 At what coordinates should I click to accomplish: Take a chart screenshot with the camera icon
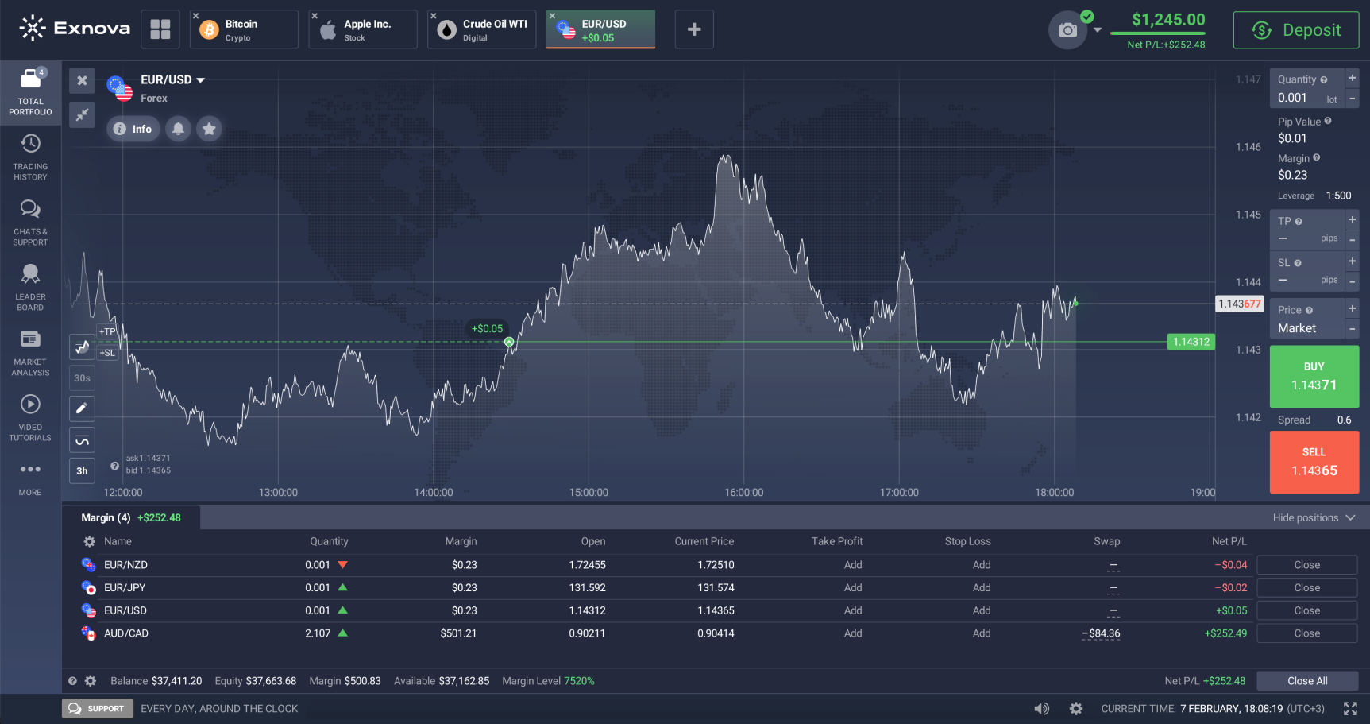(1067, 29)
